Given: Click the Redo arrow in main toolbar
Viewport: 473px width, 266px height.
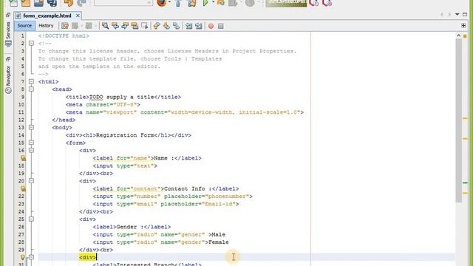Looking at the screenshot, I should coord(81,3).
